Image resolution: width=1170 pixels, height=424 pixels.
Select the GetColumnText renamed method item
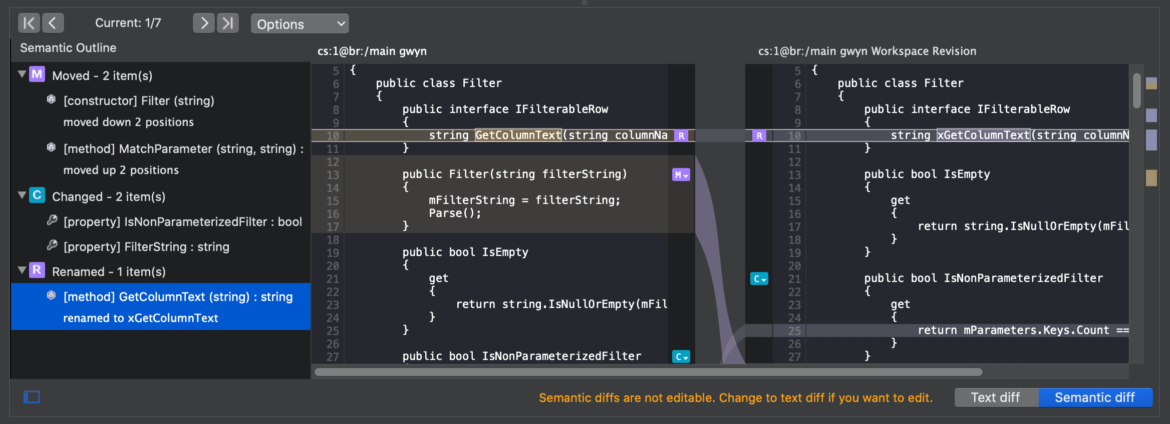161,306
